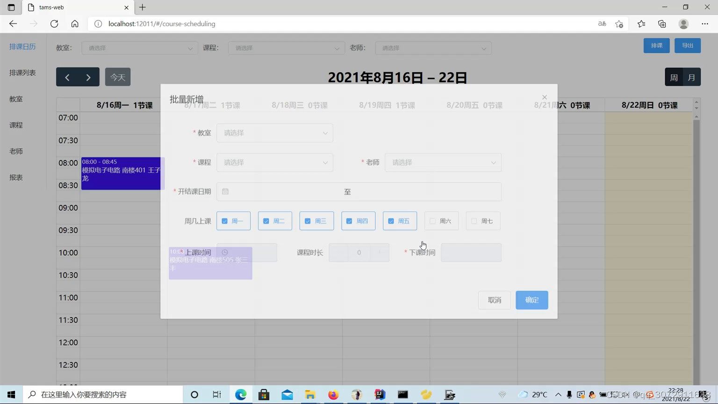Click the 8/22周日 column header

click(649, 105)
